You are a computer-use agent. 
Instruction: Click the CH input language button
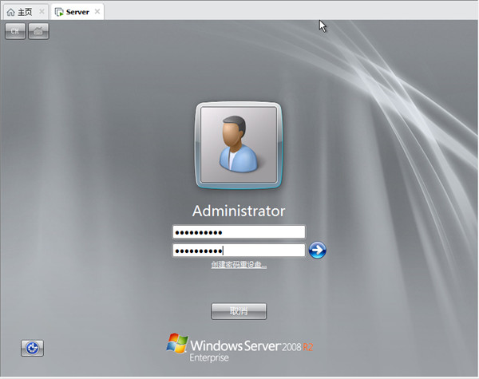[x=15, y=31]
